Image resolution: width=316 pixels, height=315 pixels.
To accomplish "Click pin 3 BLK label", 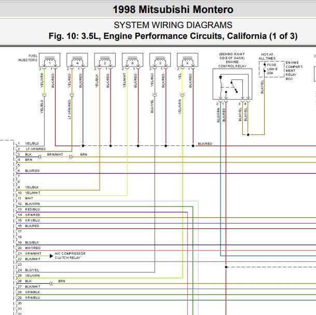I will tap(28, 154).
